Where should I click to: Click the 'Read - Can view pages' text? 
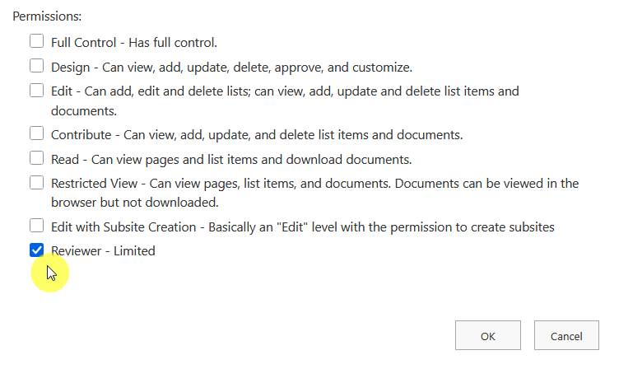click(231, 160)
